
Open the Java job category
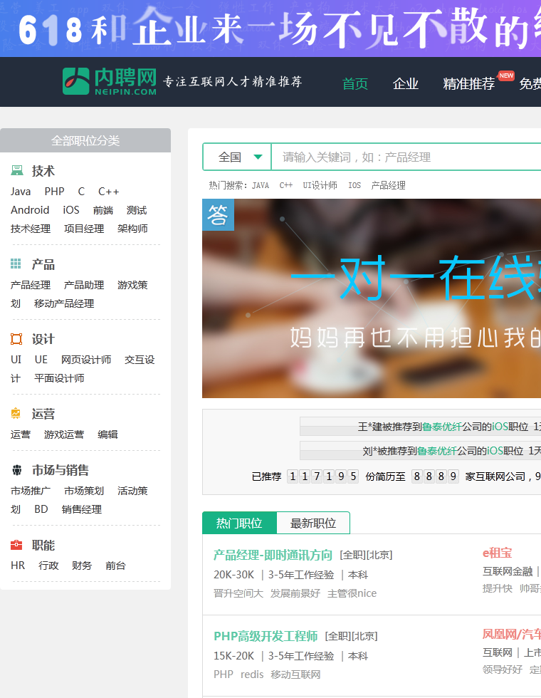click(x=21, y=192)
